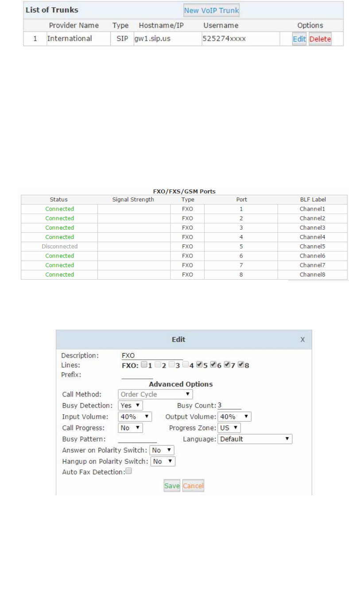Viewport: 349px width, 593px height.
Task: Click the Channel7 BLF label
Action: [313, 265]
